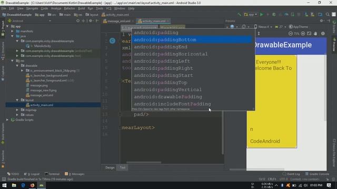
Task: Switch to message_xml.xml editor tab
Action: coord(118,21)
